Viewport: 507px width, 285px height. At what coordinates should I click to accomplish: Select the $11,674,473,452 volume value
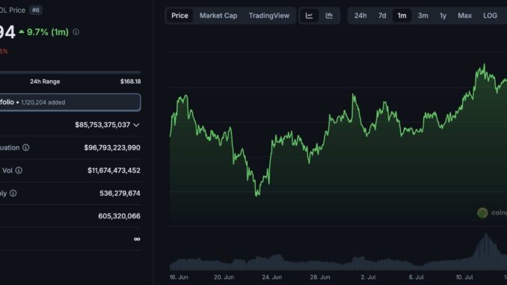tap(114, 170)
